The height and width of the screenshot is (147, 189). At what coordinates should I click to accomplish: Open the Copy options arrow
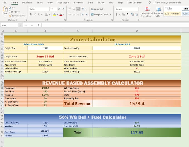(x=19, y=12)
